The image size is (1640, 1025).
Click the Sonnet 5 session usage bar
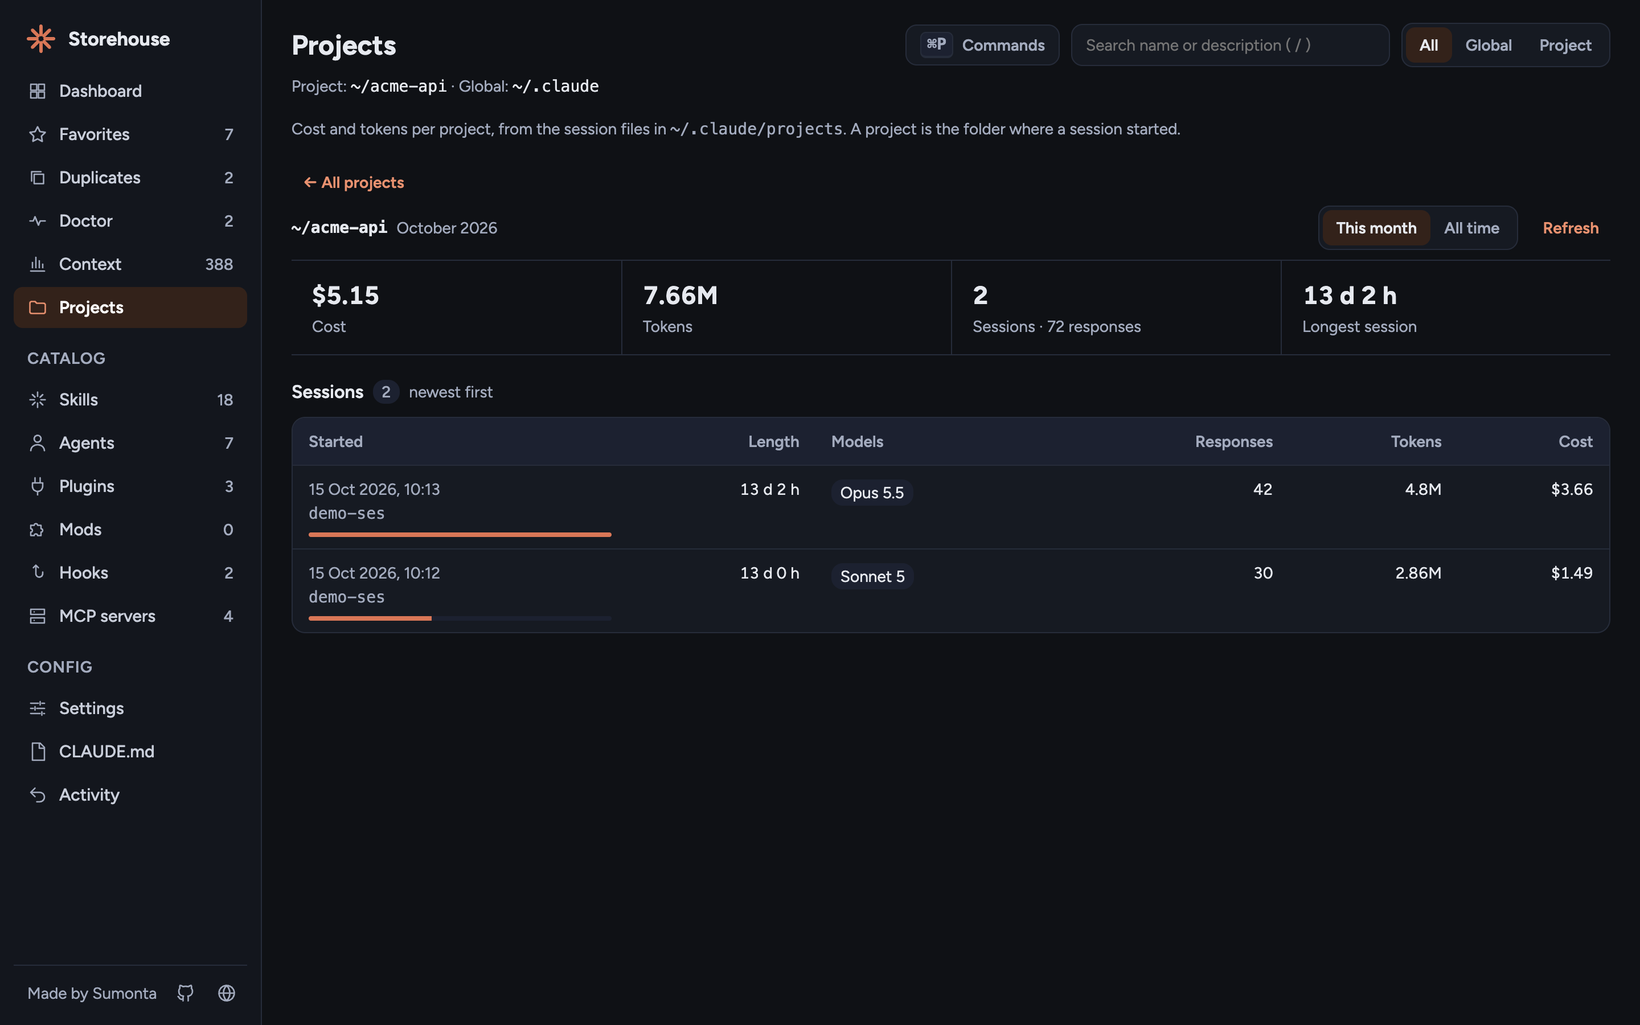(x=460, y=618)
